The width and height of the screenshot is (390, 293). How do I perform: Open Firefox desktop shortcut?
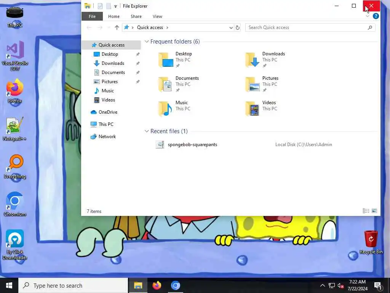pyautogui.click(x=15, y=91)
